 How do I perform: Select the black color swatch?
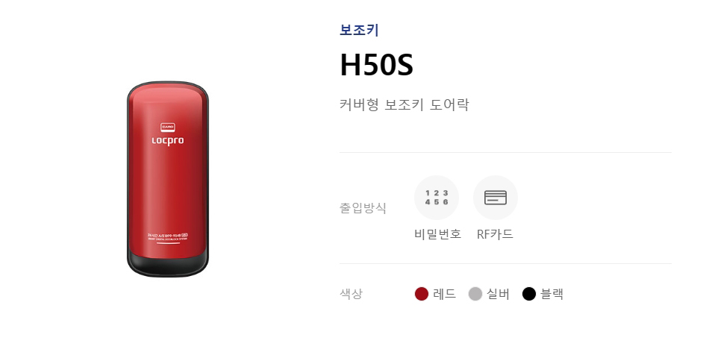[x=529, y=294]
